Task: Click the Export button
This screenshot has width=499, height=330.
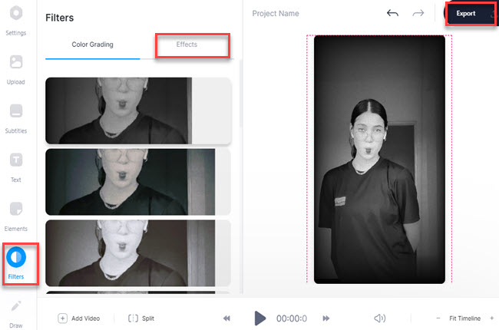Action: click(x=466, y=14)
